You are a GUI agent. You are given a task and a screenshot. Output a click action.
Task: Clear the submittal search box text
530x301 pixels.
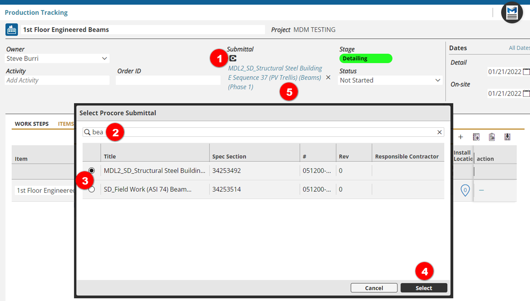(x=439, y=132)
